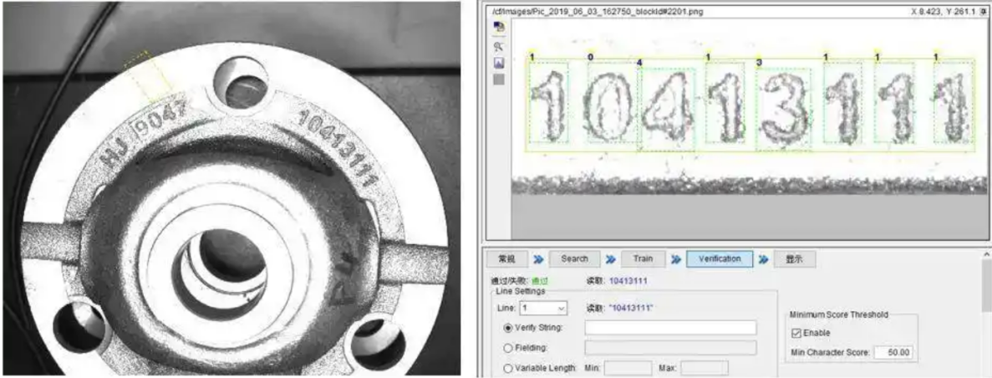This screenshot has width=992, height=378.
Task: Toggle the Enable minimum score checkbox
Action: coord(796,333)
